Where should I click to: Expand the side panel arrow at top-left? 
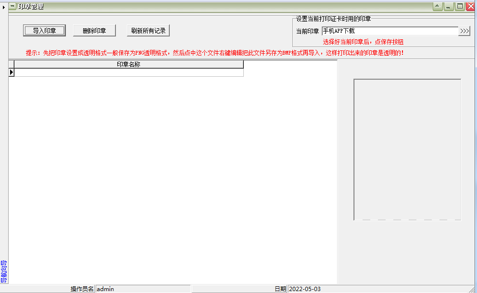point(4,7)
